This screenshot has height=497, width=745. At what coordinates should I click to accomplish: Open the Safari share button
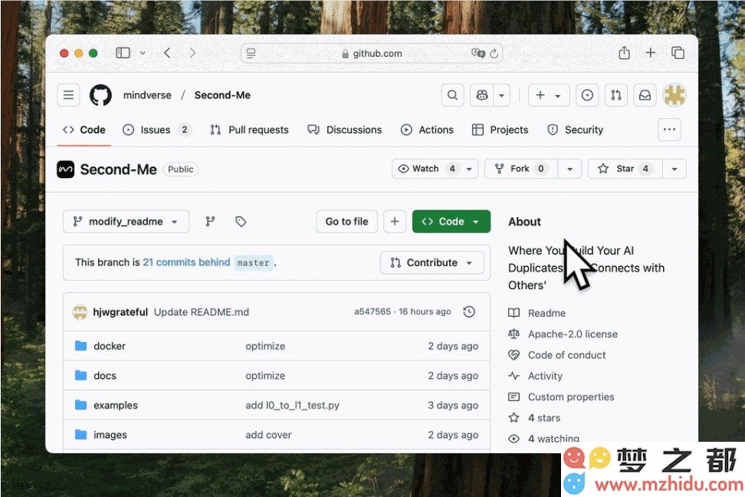pos(625,53)
